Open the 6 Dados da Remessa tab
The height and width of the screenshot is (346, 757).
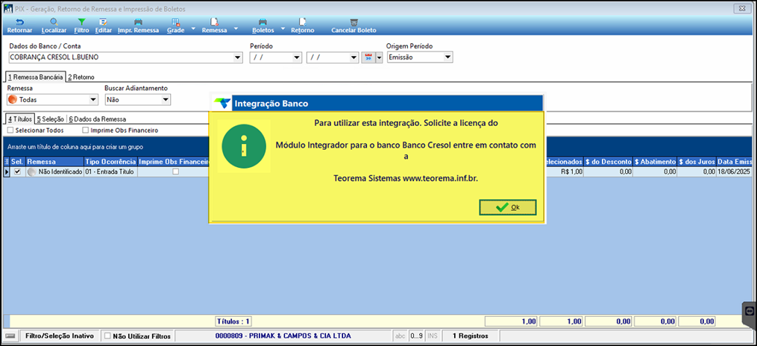coord(98,119)
